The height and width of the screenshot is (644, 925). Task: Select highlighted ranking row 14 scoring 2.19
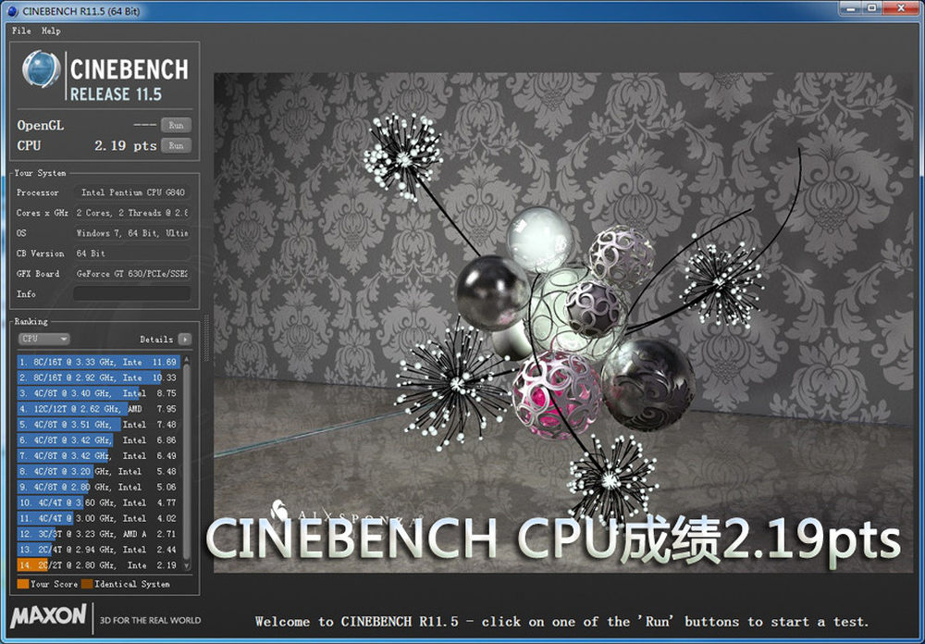(99, 565)
